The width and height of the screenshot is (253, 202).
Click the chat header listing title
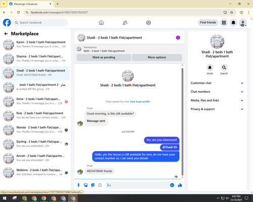tap(114, 37)
